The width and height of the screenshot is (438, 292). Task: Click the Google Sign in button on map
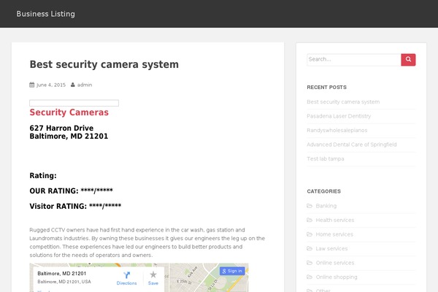point(232,271)
